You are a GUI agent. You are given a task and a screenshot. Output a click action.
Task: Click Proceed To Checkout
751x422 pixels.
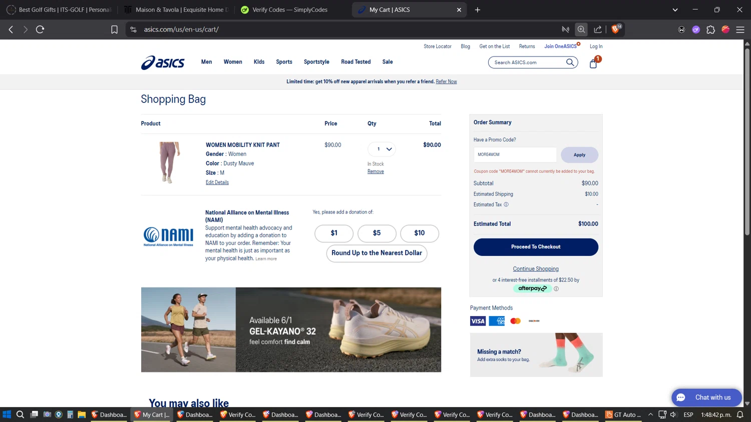536,247
